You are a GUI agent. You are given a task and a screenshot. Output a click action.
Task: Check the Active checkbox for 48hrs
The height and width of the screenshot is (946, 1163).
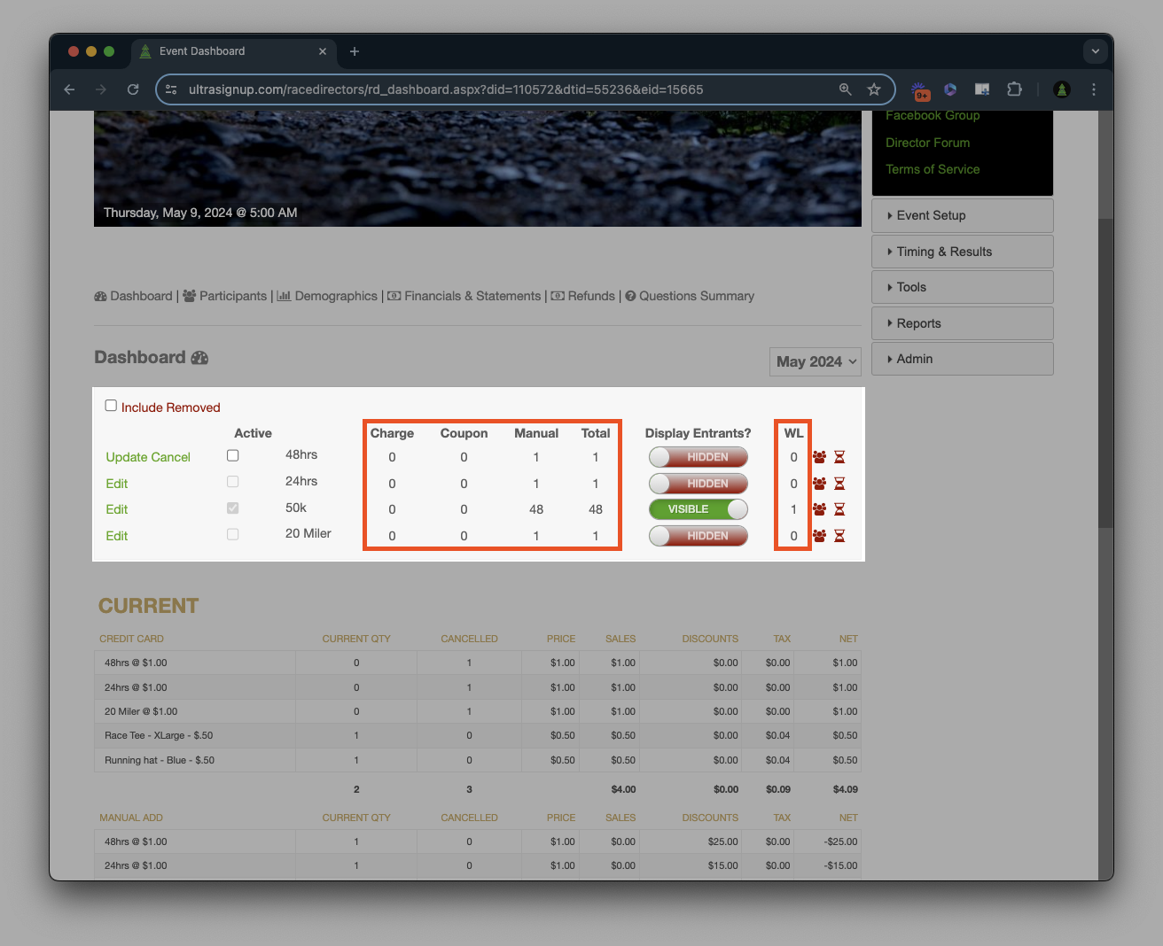pyautogui.click(x=233, y=455)
